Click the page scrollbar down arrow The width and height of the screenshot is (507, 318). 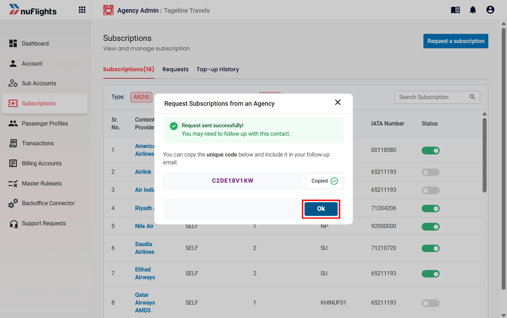503,315
